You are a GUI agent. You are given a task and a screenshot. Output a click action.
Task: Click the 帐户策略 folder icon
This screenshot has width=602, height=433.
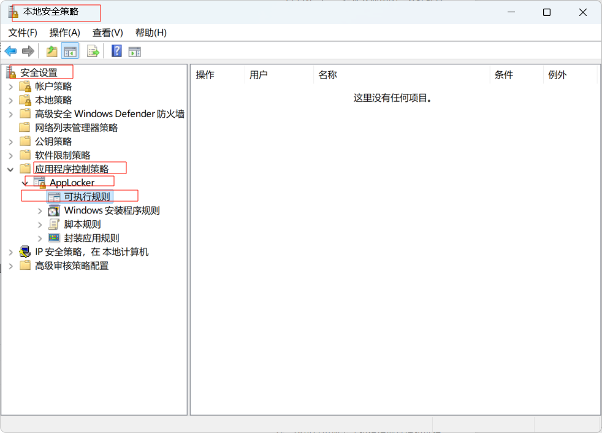pos(25,86)
